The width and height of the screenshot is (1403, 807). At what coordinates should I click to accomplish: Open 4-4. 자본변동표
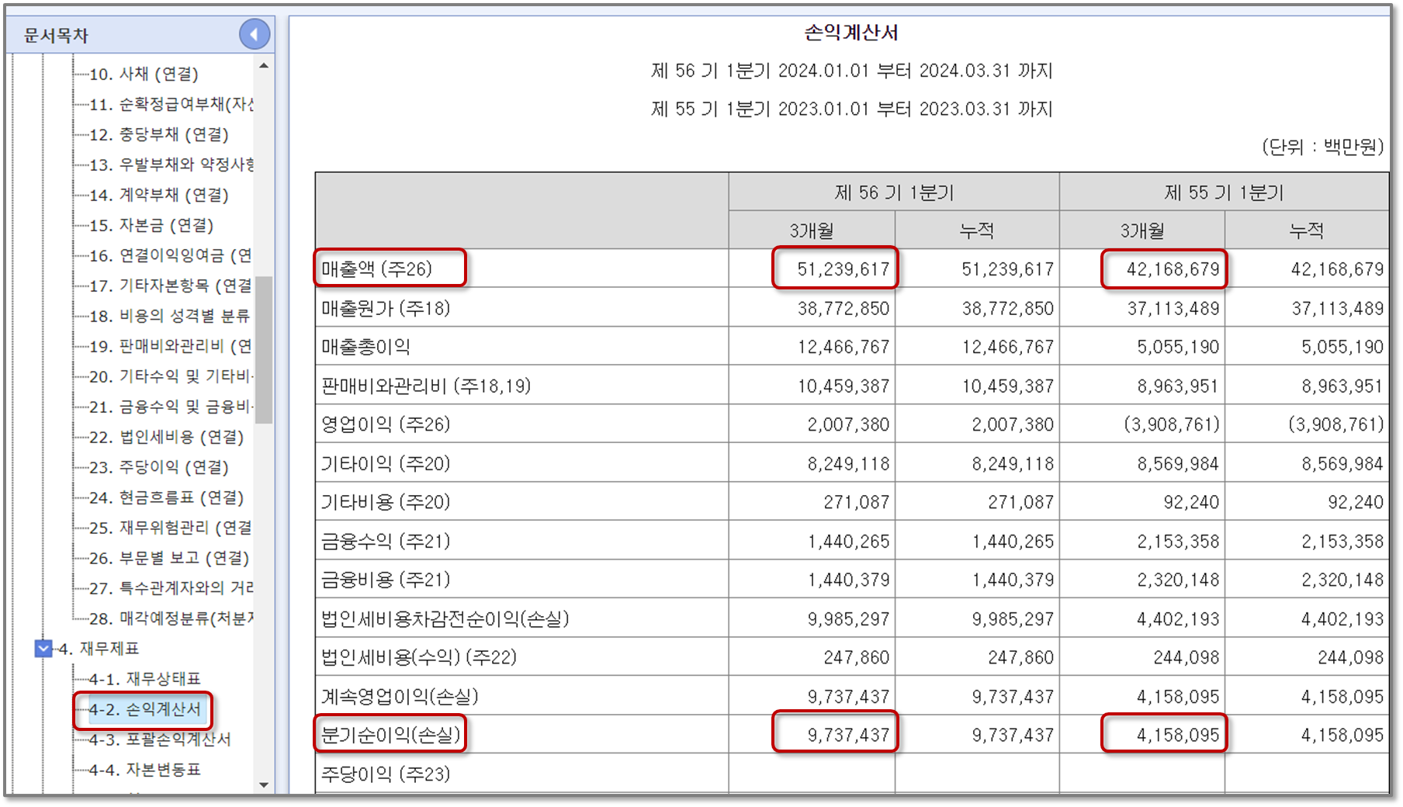point(144,770)
